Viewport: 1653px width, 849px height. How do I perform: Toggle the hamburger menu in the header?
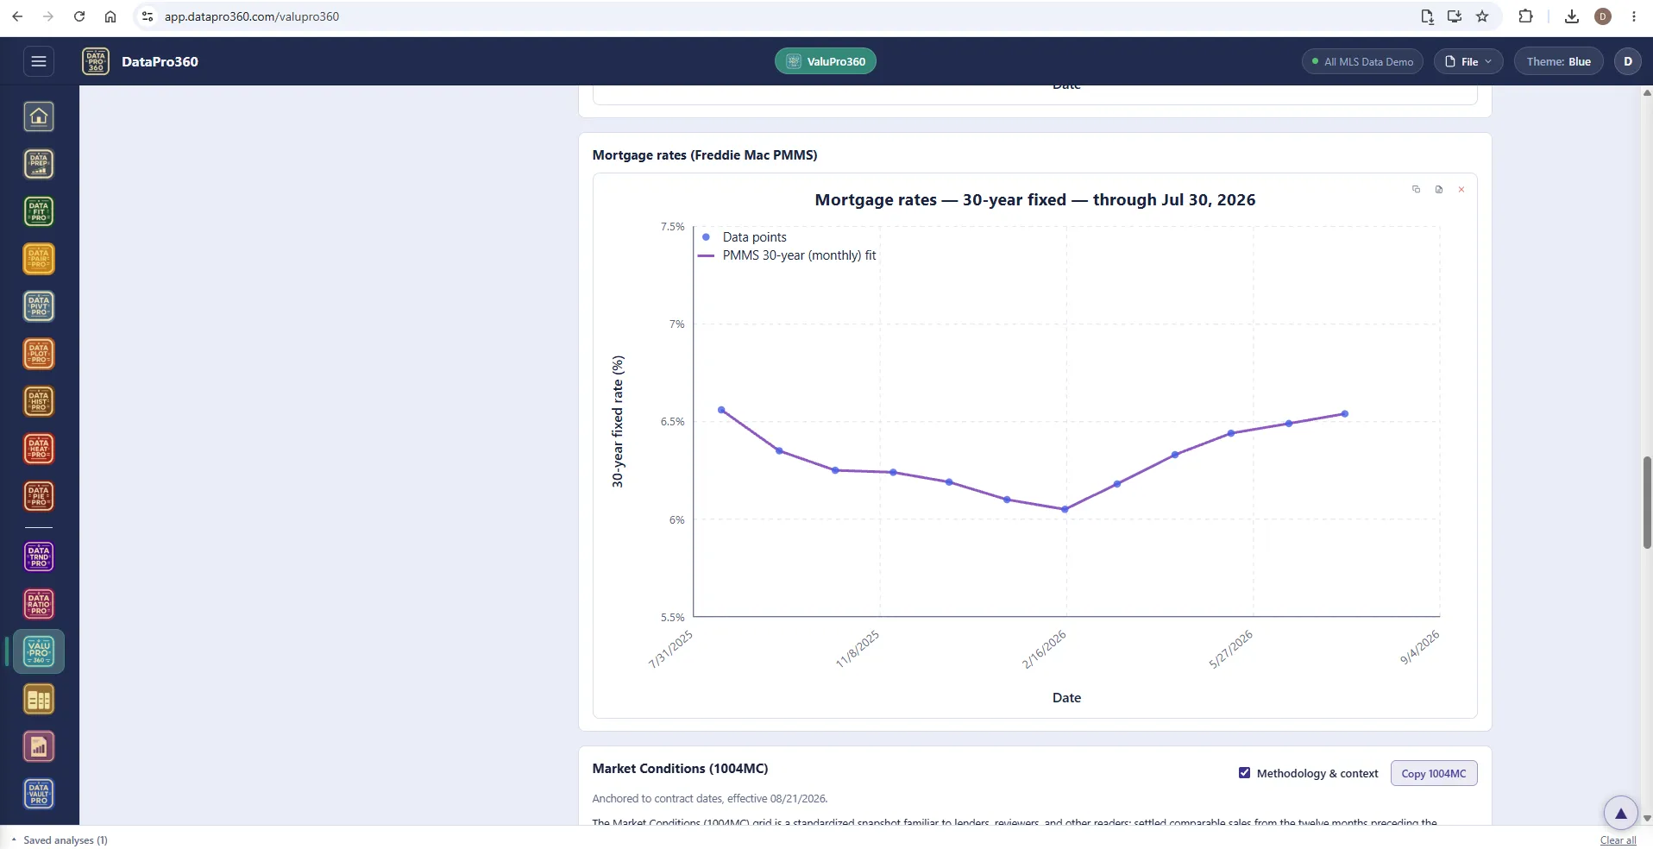(38, 61)
